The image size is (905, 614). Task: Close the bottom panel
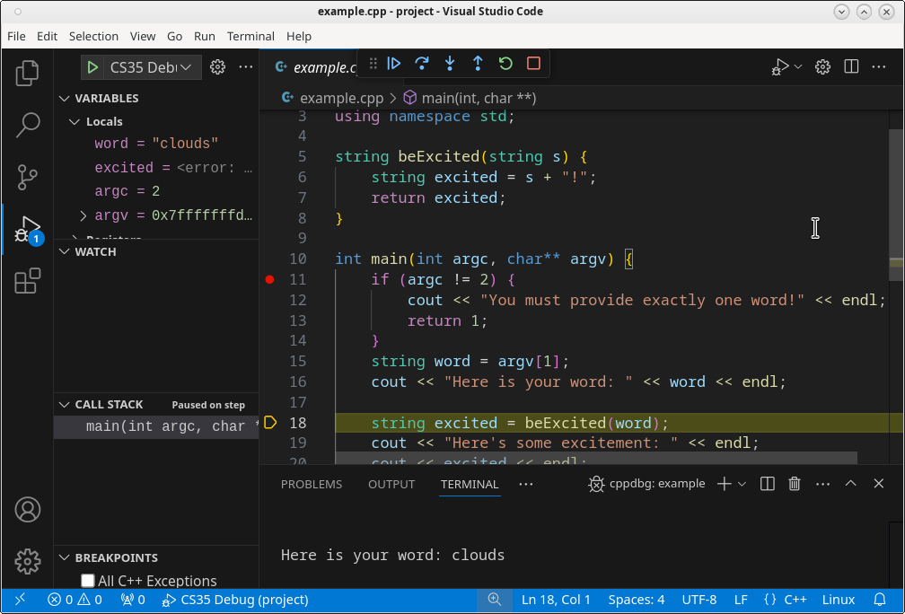pyautogui.click(x=878, y=484)
